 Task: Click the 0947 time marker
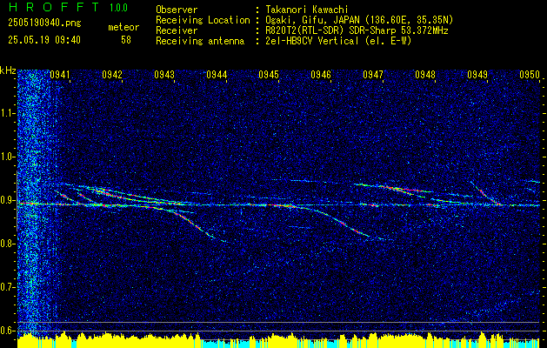click(x=373, y=75)
